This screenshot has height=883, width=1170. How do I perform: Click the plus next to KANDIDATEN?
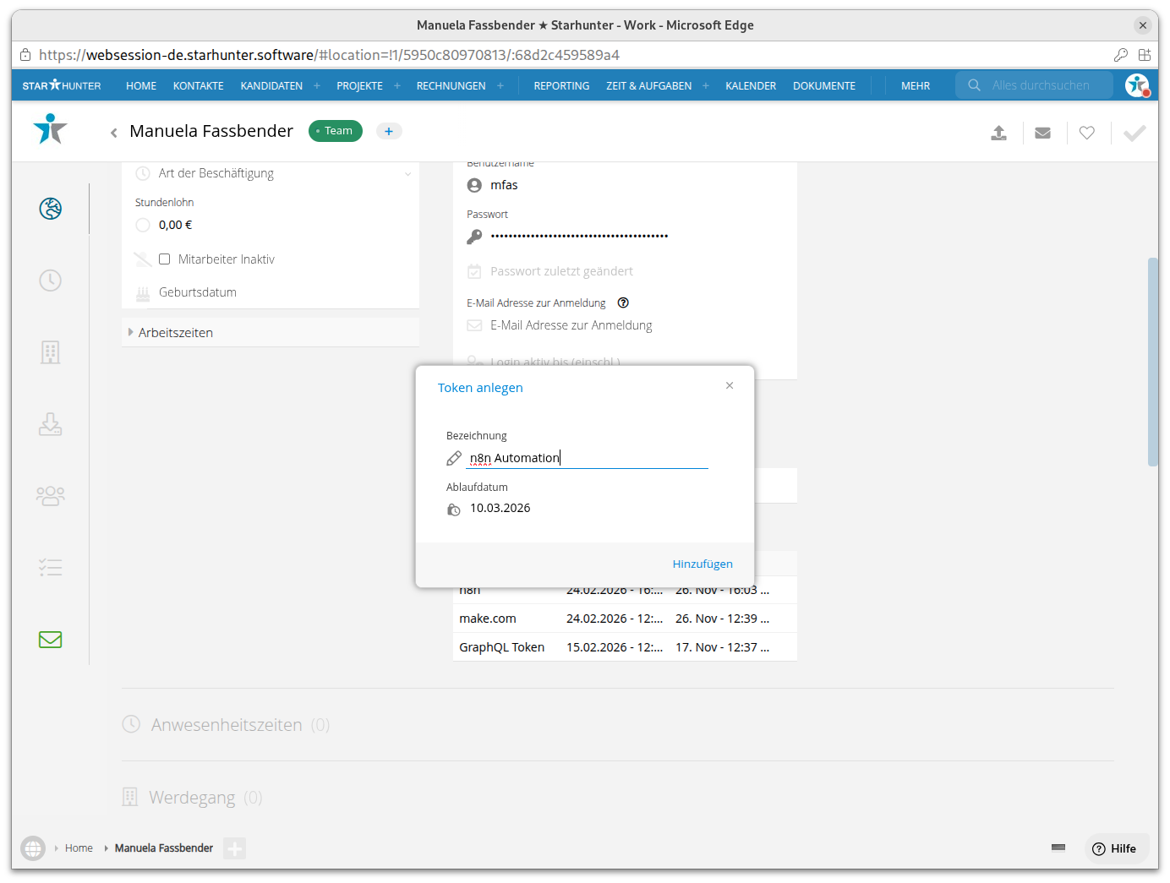click(x=317, y=86)
